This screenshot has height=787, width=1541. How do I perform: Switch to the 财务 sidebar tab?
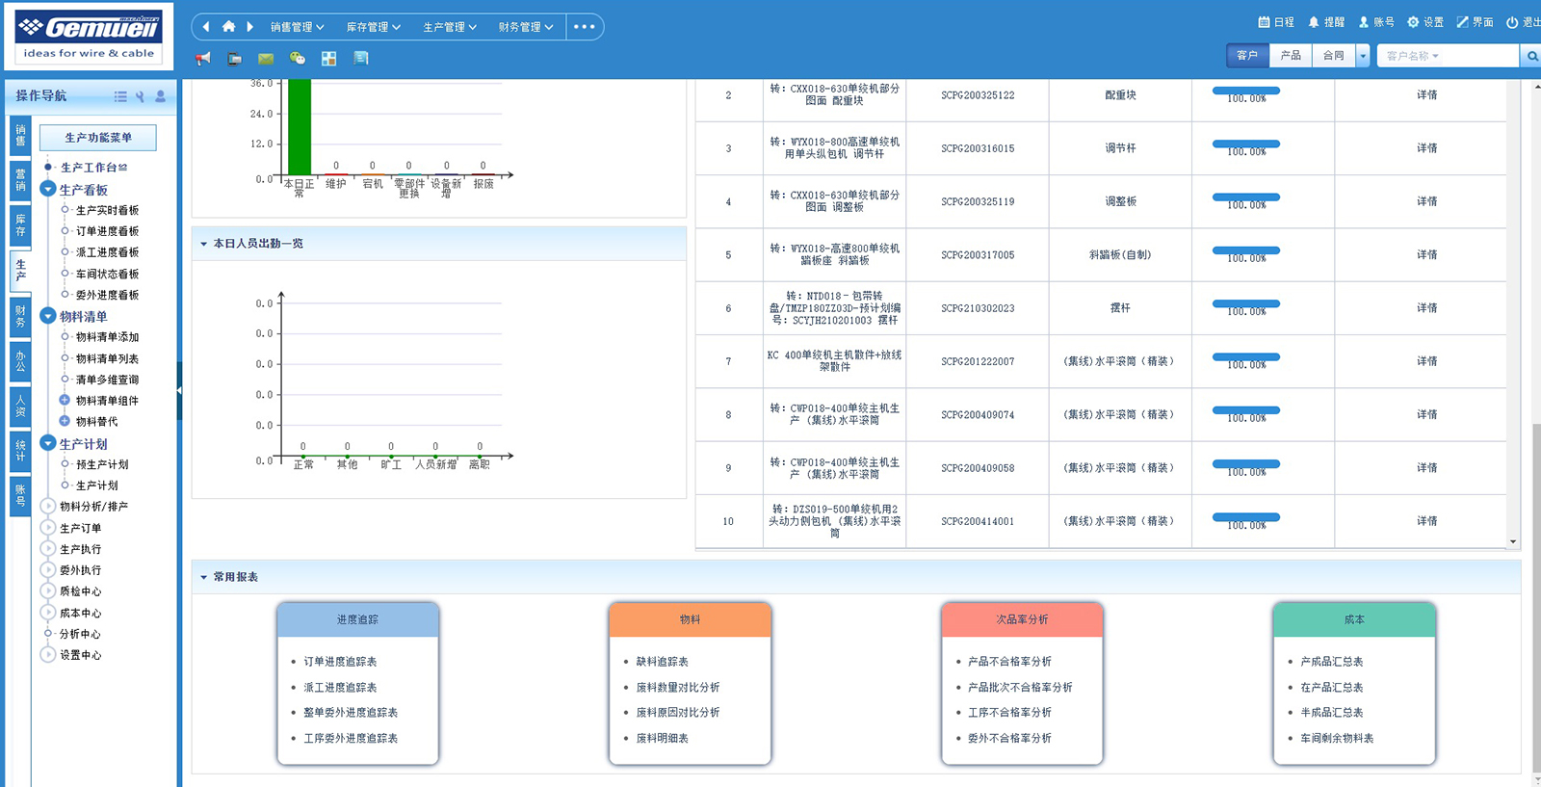20,316
